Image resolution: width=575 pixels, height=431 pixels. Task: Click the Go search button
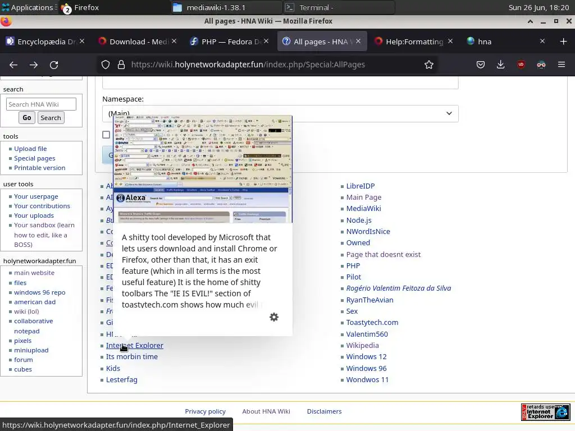27,118
